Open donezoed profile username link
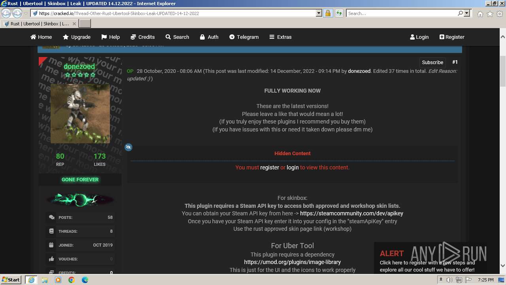 79,66
